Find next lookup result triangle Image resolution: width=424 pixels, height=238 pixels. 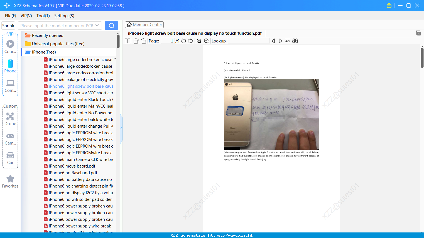280,41
